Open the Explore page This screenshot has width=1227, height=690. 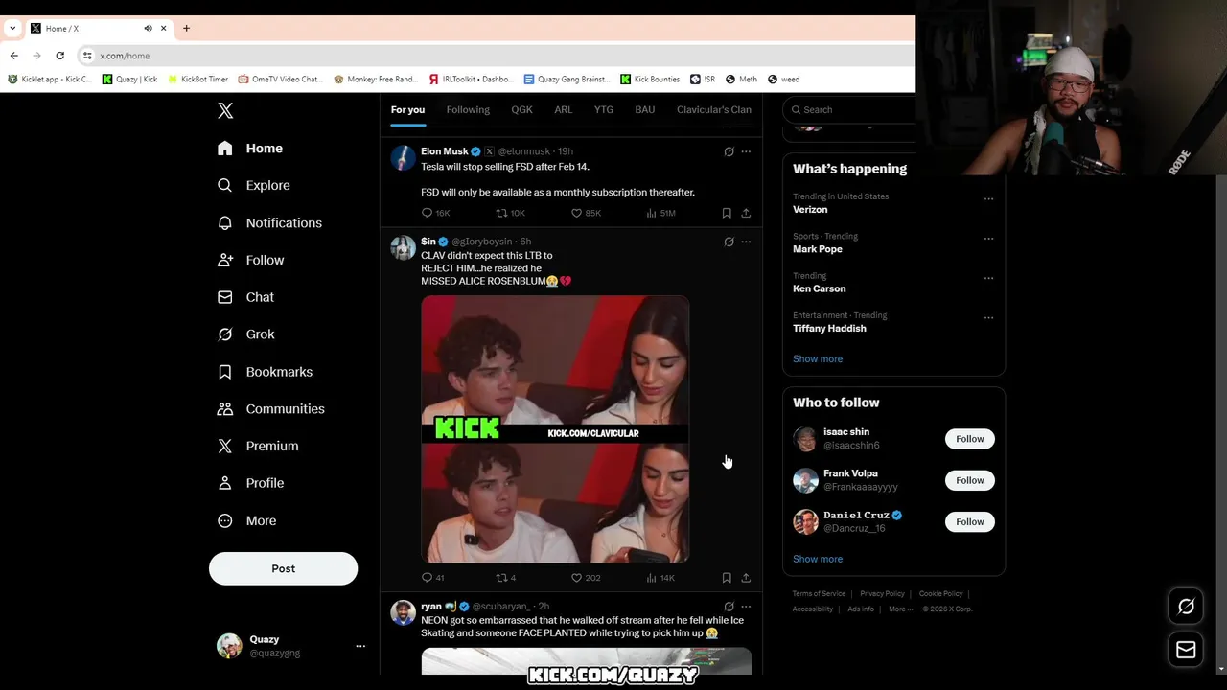click(254, 185)
